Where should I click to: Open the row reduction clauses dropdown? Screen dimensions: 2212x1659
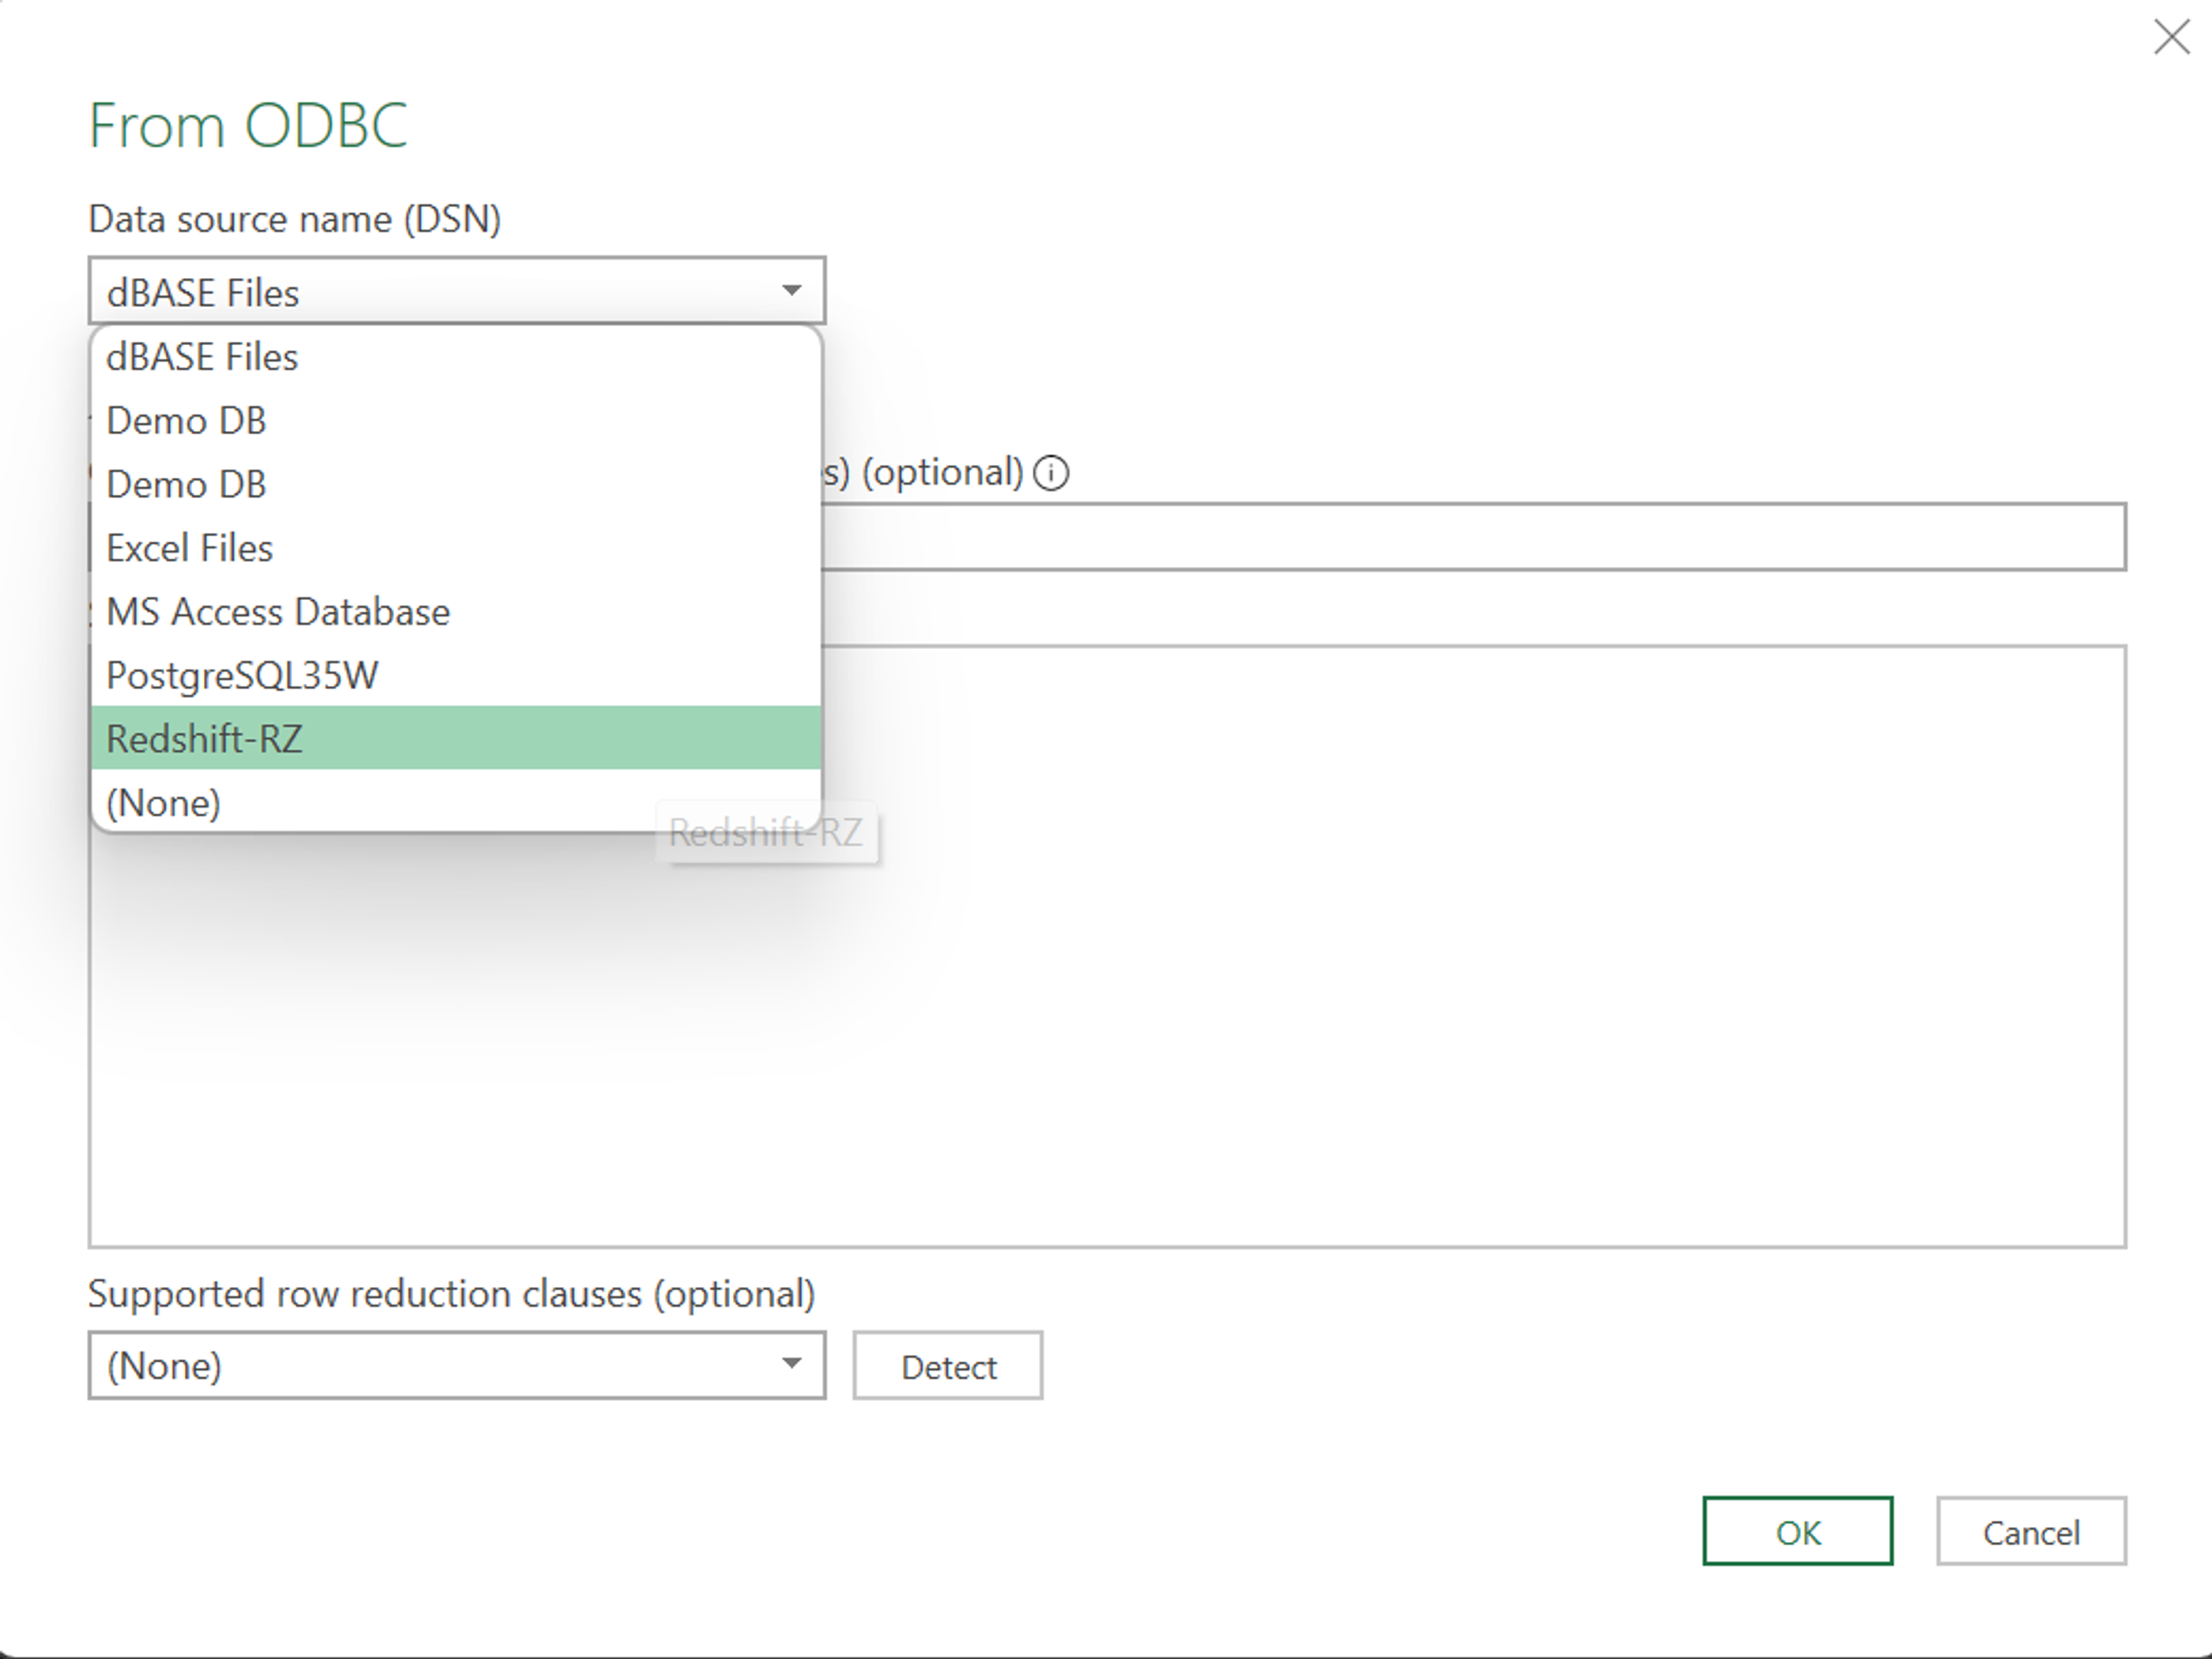[457, 1365]
